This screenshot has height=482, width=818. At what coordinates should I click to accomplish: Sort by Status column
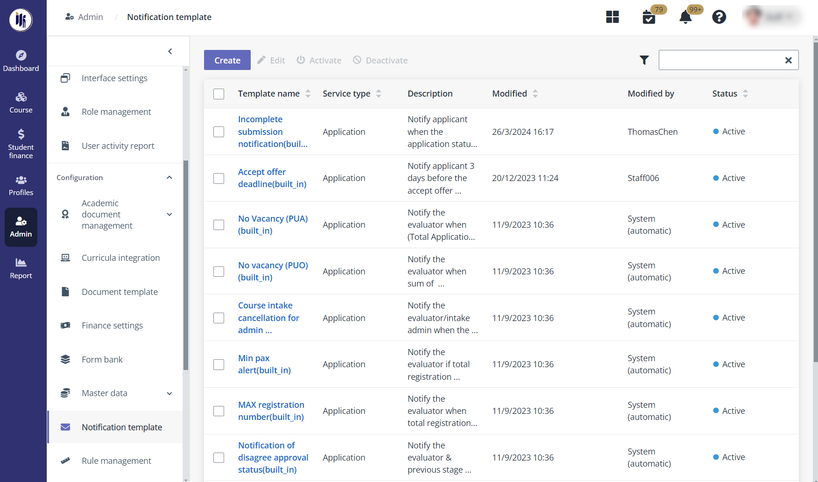(745, 94)
